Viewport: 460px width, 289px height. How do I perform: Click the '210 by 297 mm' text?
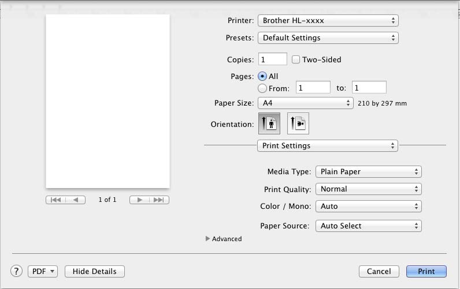click(382, 103)
